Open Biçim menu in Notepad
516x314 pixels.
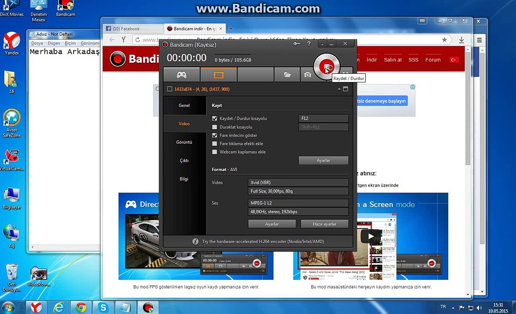(70, 43)
